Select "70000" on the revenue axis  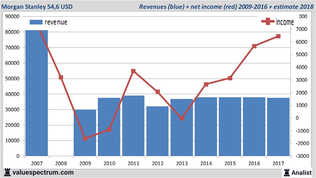tap(12, 48)
